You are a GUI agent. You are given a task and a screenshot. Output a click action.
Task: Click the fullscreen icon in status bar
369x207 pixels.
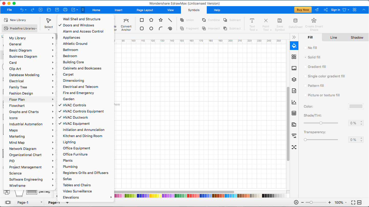(353, 202)
